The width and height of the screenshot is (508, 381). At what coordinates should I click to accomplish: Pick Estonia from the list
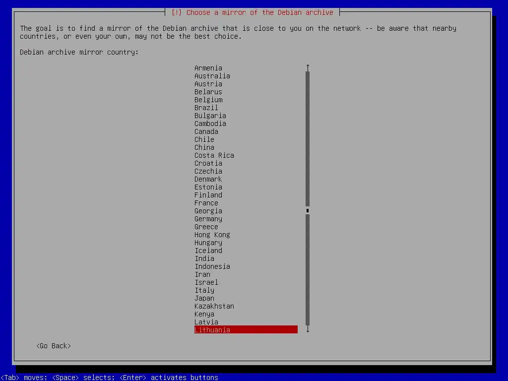tap(208, 187)
